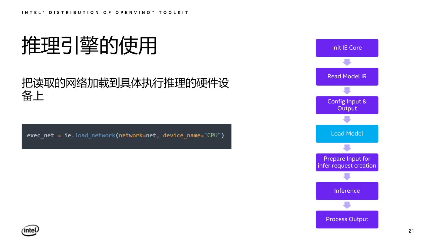
Task: Click the slide number 21
Action: coord(411,231)
